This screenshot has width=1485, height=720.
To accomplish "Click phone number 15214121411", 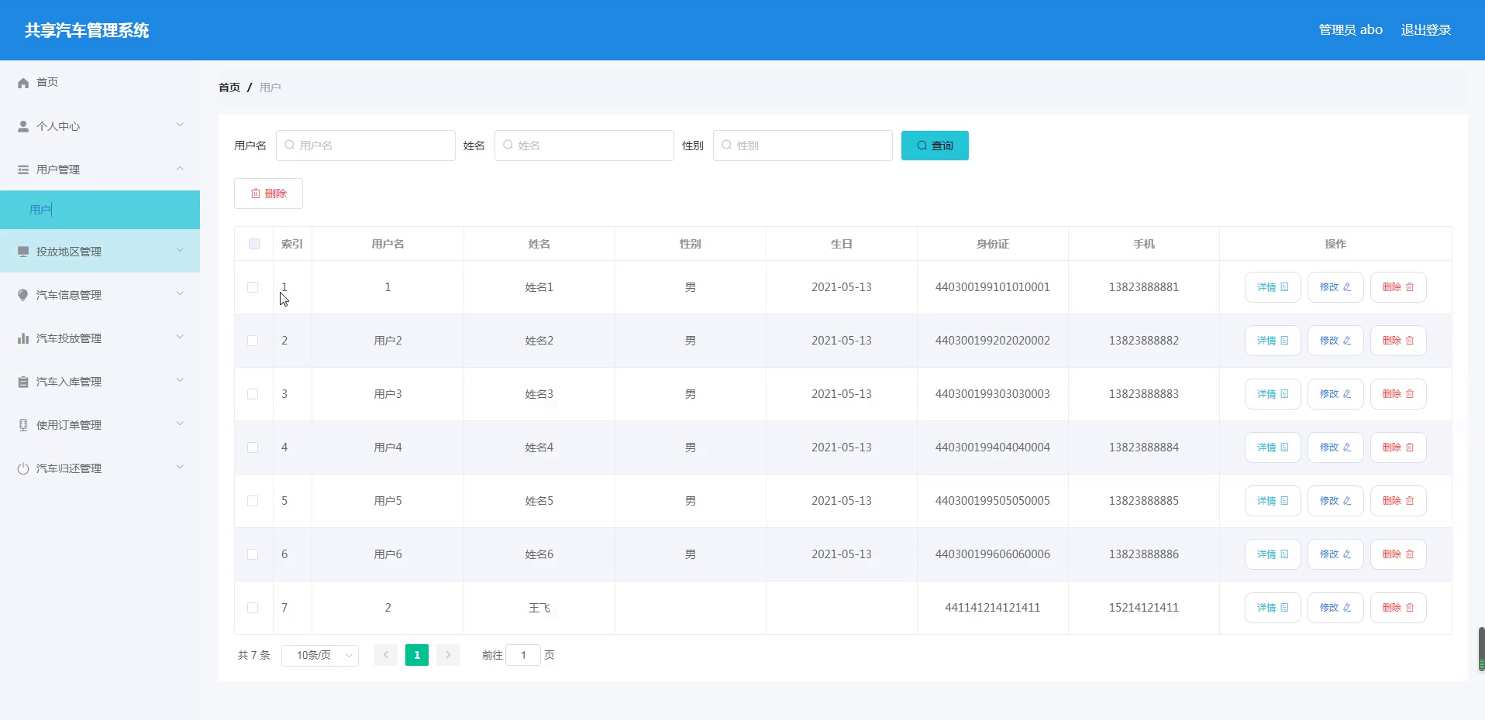I will 1144,608.
